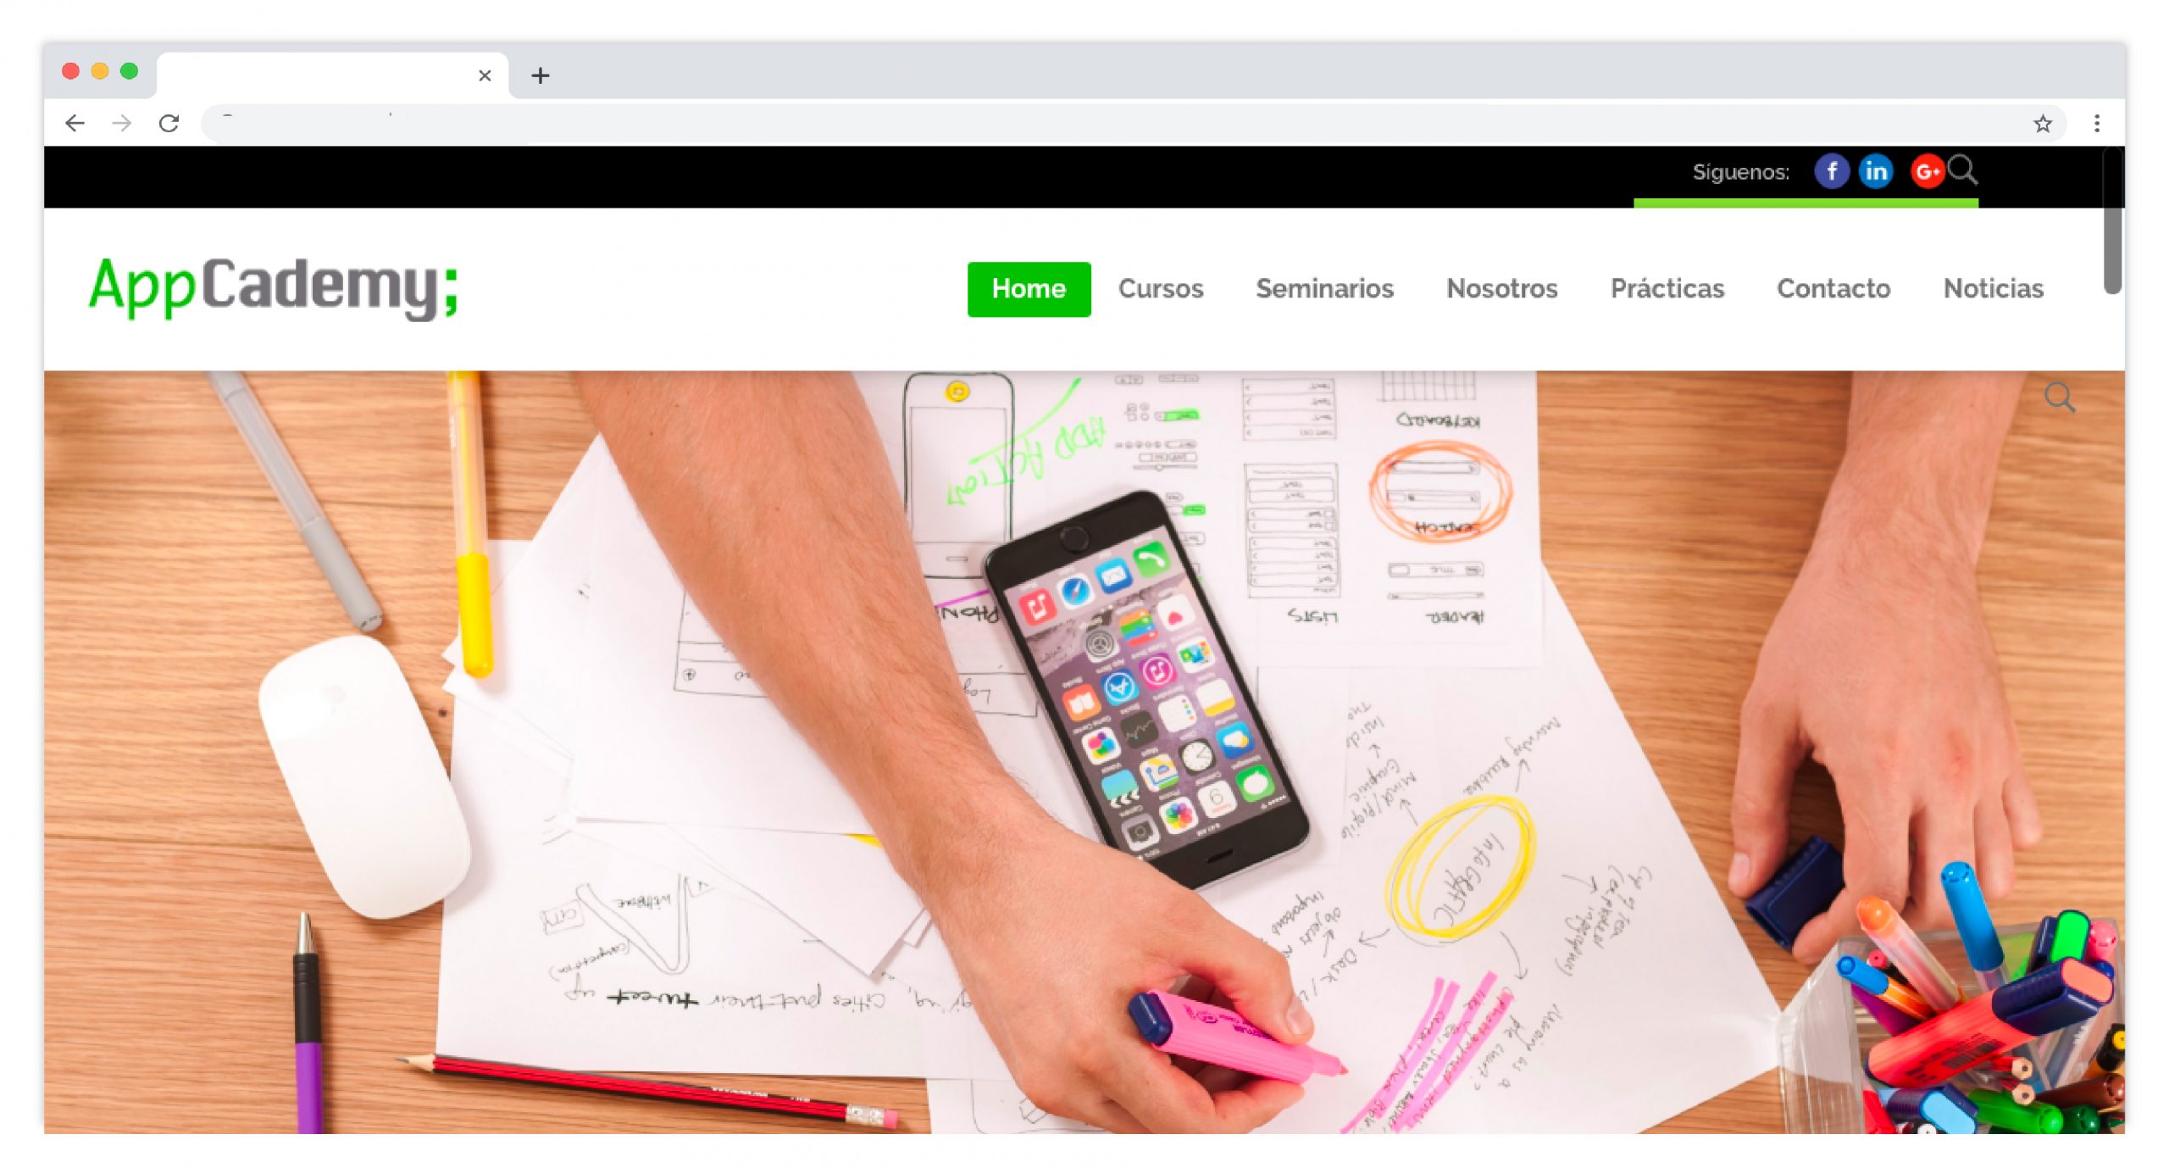Open the Google Plus social icon

[x=1927, y=171]
